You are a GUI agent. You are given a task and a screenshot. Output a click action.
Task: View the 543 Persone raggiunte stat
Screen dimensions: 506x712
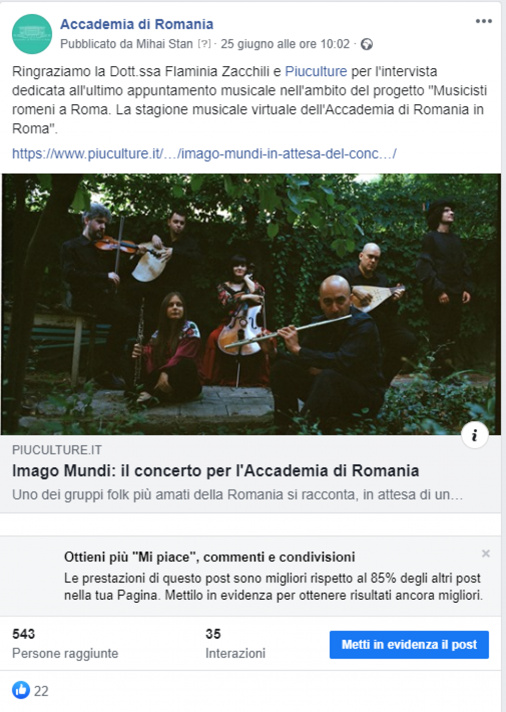click(65, 643)
